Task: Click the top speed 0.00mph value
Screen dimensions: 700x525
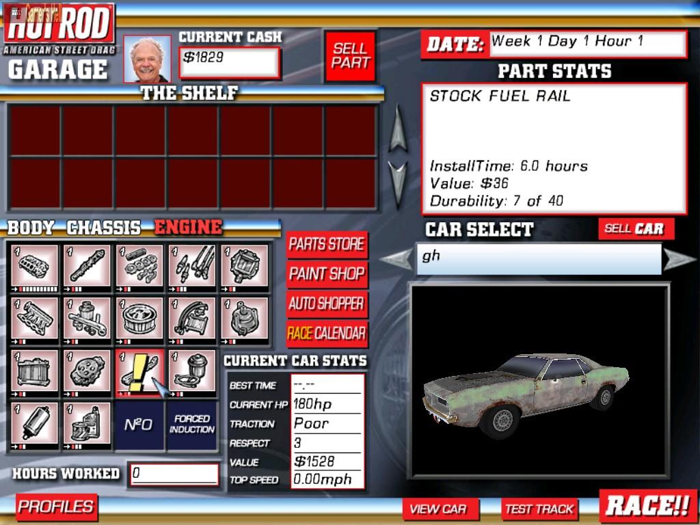Action: point(323,480)
